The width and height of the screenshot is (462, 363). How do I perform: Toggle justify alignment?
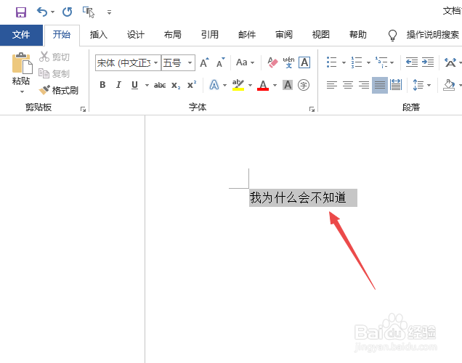pyautogui.click(x=380, y=85)
